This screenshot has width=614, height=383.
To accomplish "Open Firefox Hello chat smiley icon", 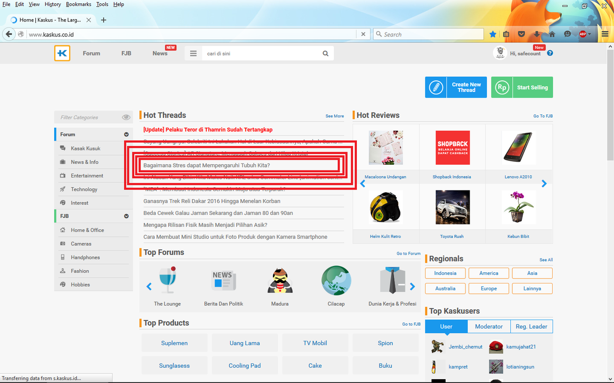I will pyautogui.click(x=567, y=34).
